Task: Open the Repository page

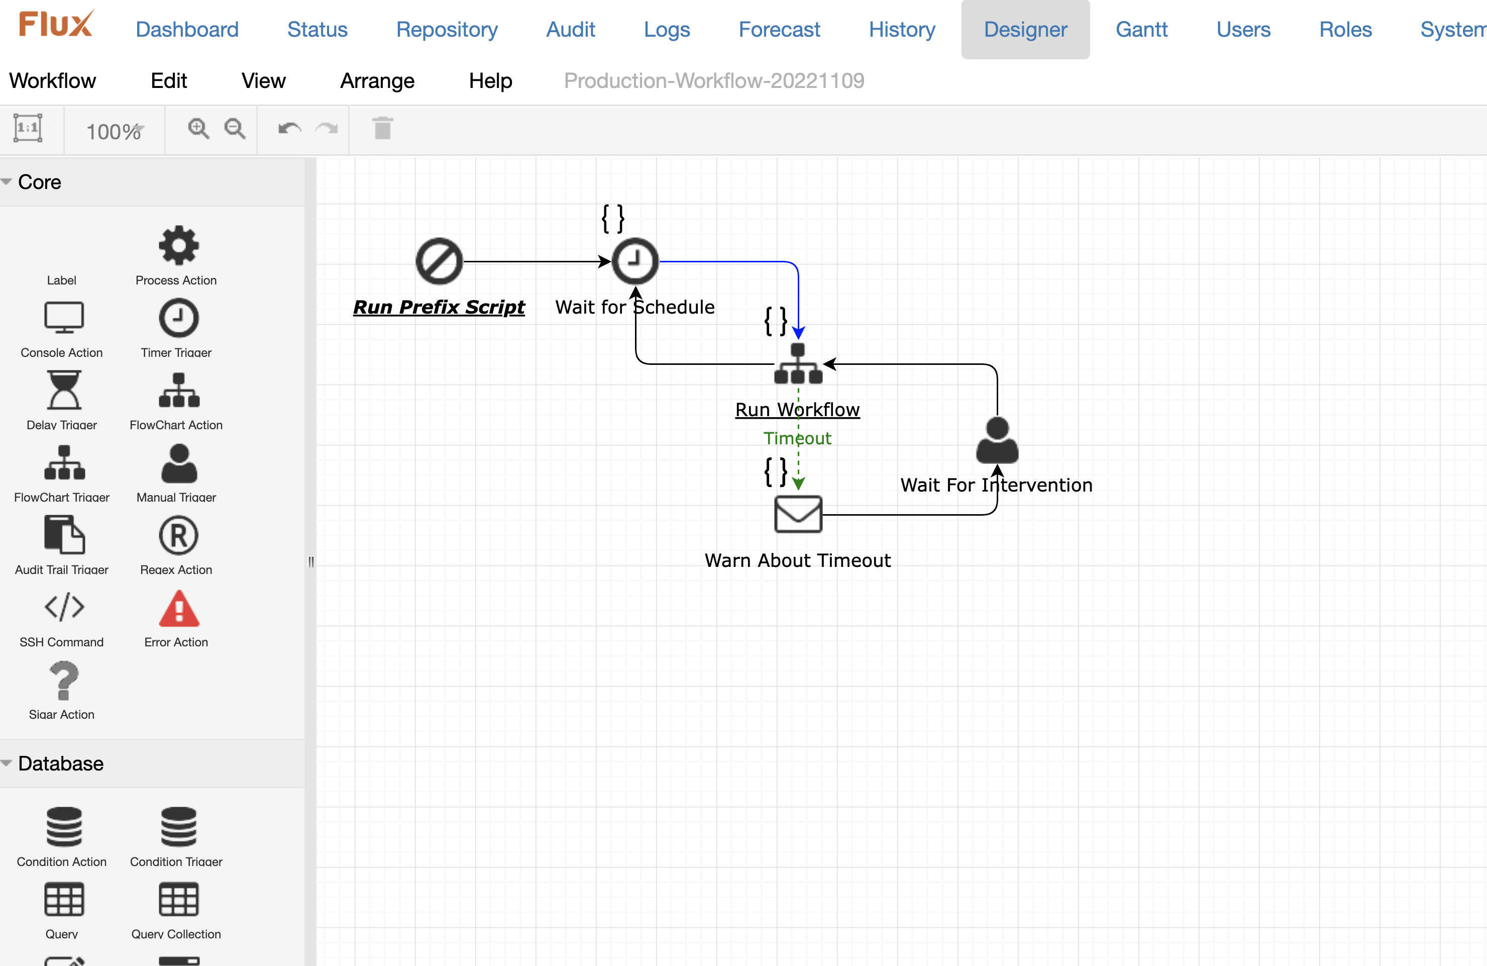Action: pyautogui.click(x=447, y=29)
